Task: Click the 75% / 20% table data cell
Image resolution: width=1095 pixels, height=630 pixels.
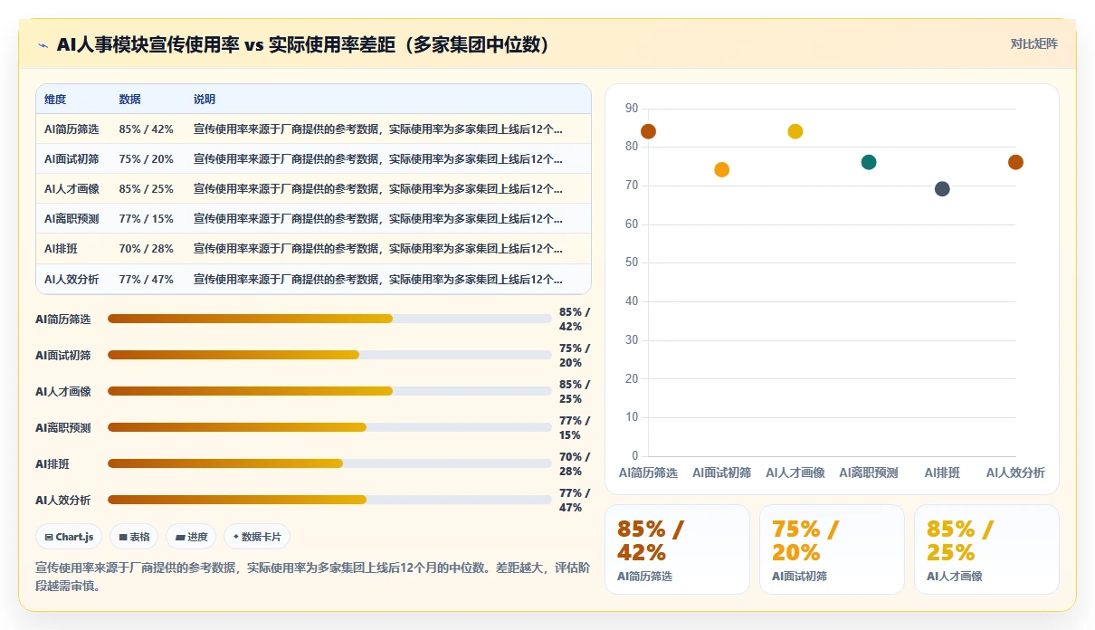Action: [x=146, y=159]
